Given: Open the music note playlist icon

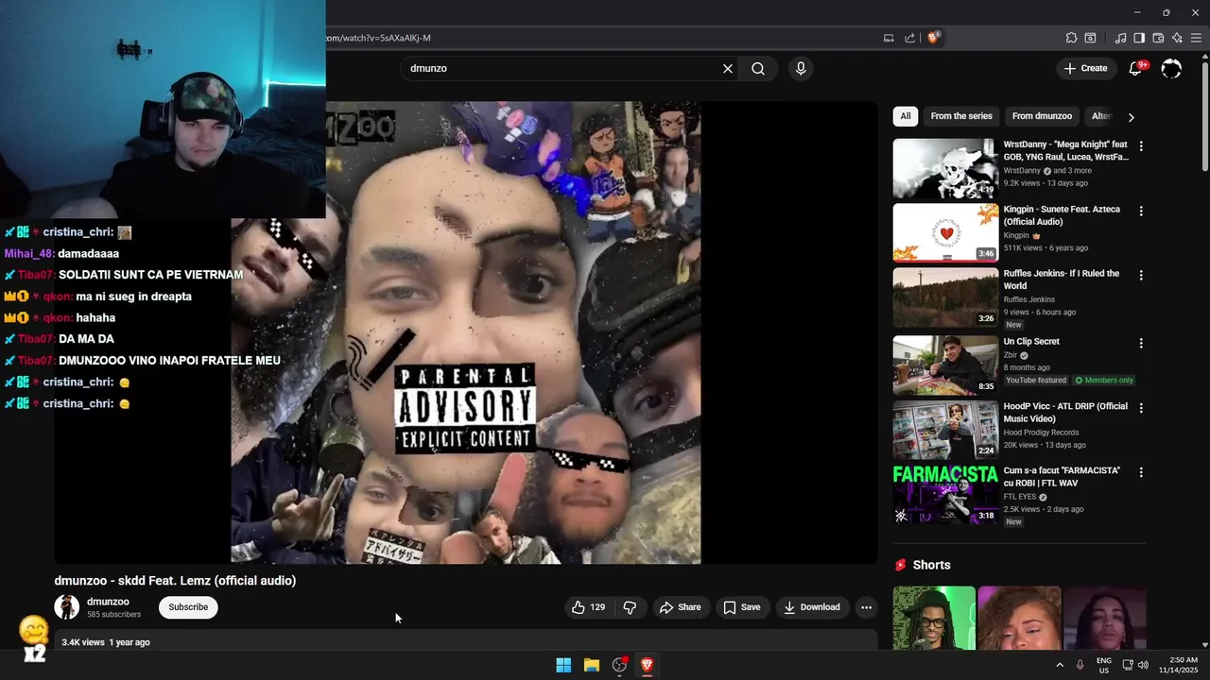Looking at the screenshot, I should 1121,38.
